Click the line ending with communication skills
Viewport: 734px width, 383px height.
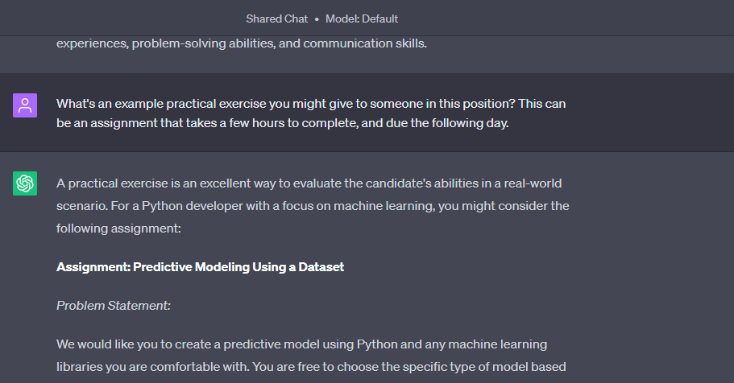click(242, 43)
